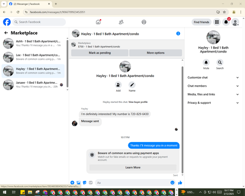Open the Windows Start menu
Screen dimensions: 245x196
(4, 192)
